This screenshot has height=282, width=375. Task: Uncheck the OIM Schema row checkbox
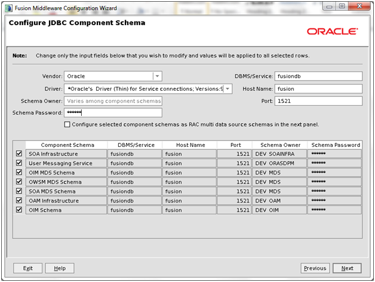pyautogui.click(x=19, y=210)
